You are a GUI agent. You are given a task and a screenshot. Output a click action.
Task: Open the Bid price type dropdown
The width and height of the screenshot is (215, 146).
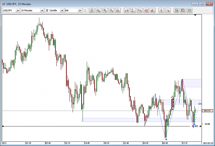73,10
